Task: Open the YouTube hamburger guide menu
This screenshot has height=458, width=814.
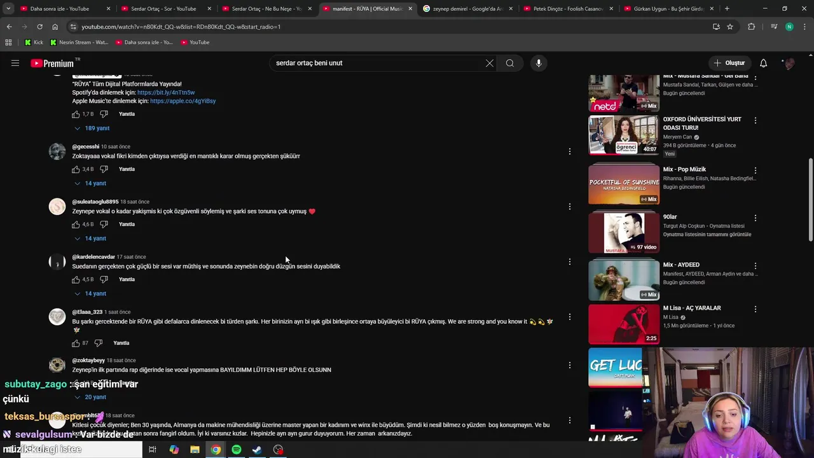Action: click(x=15, y=63)
